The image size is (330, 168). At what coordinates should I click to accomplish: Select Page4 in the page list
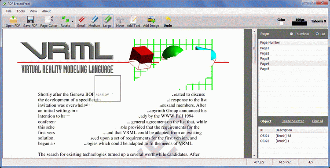point(293,63)
